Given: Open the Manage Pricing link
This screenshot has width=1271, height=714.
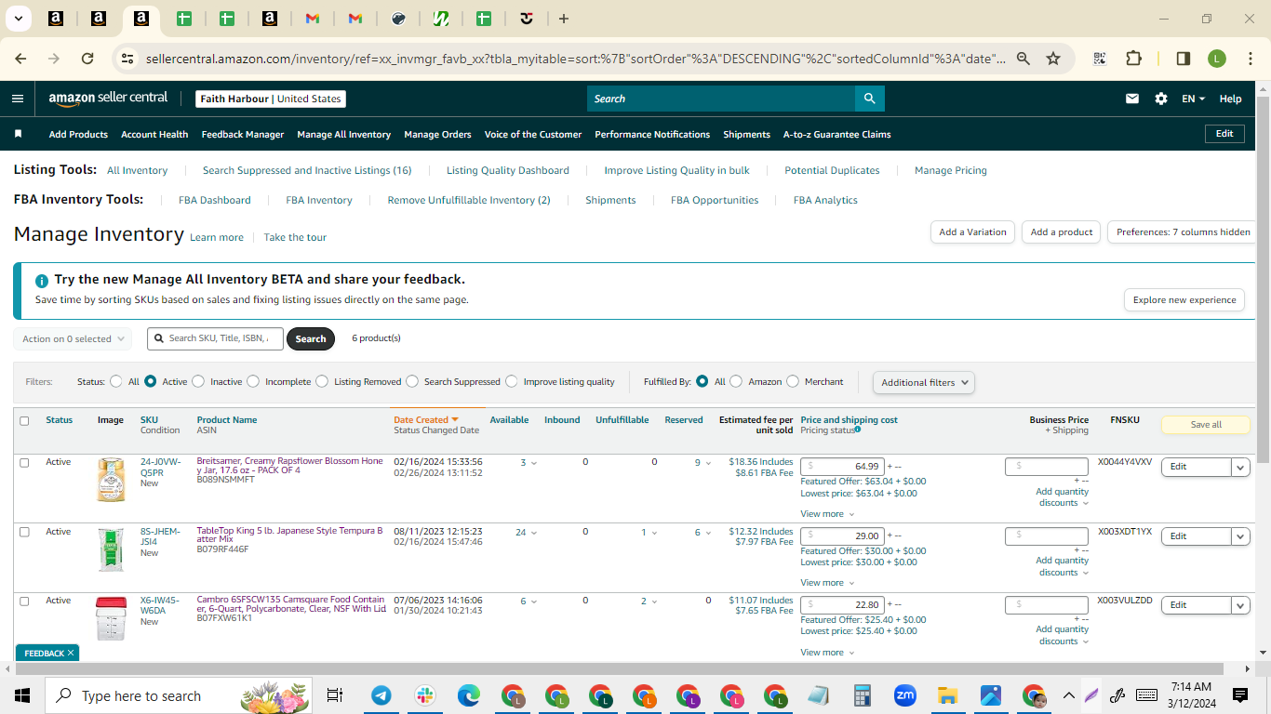Looking at the screenshot, I should (951, 170).
